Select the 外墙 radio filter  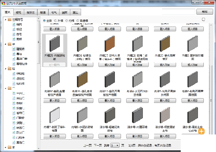click(x=55, y=21)
